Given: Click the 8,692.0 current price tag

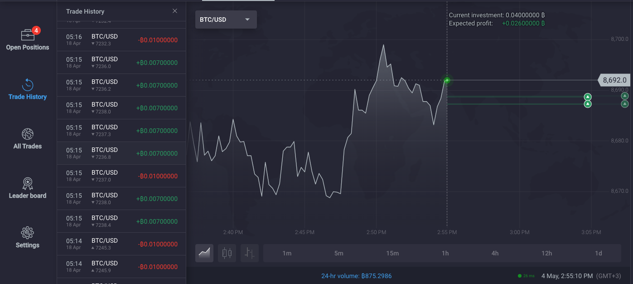Looking at the screenshot, I should tap(615, 80).
